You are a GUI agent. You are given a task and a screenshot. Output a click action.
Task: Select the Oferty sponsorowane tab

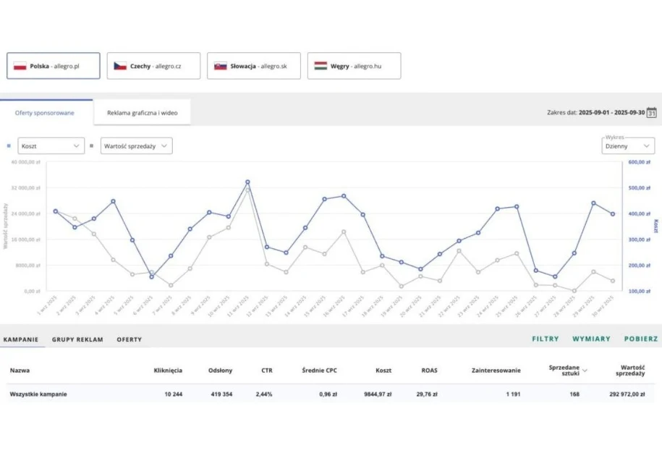tap(45, 113)
